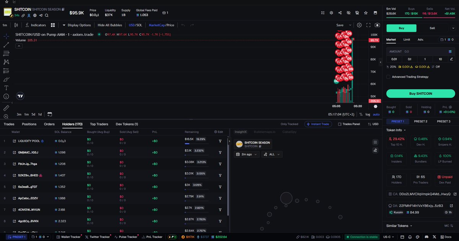Image resolution: width=459 pixels, height=241 pixels.
Task: Filter the GMjMdC...1GSJ holder row
Action: pos(220,152)
